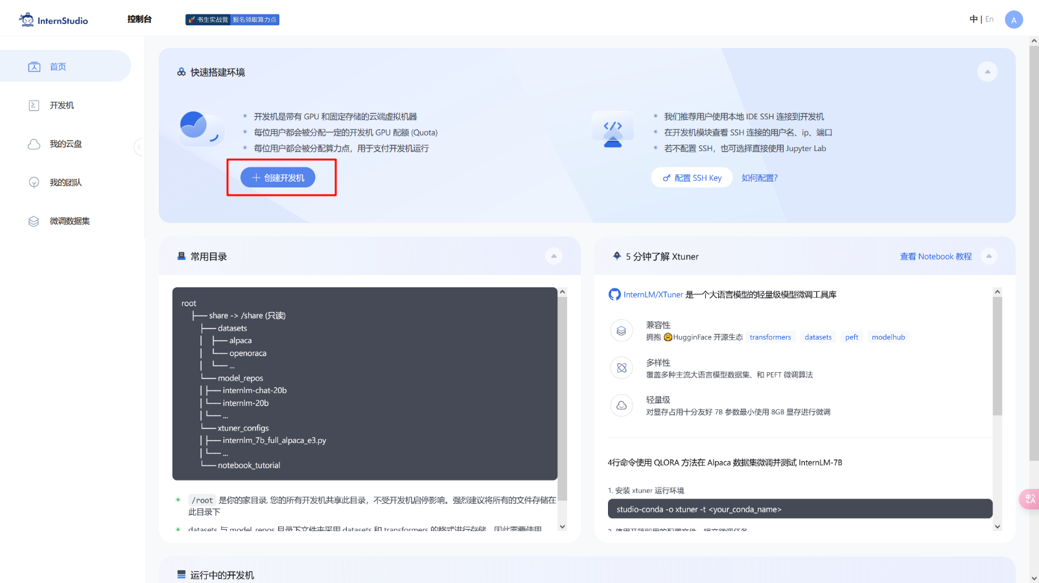Switch language to 中
The width and height of the screenshot is (1039, 583).
click(974, 19)
